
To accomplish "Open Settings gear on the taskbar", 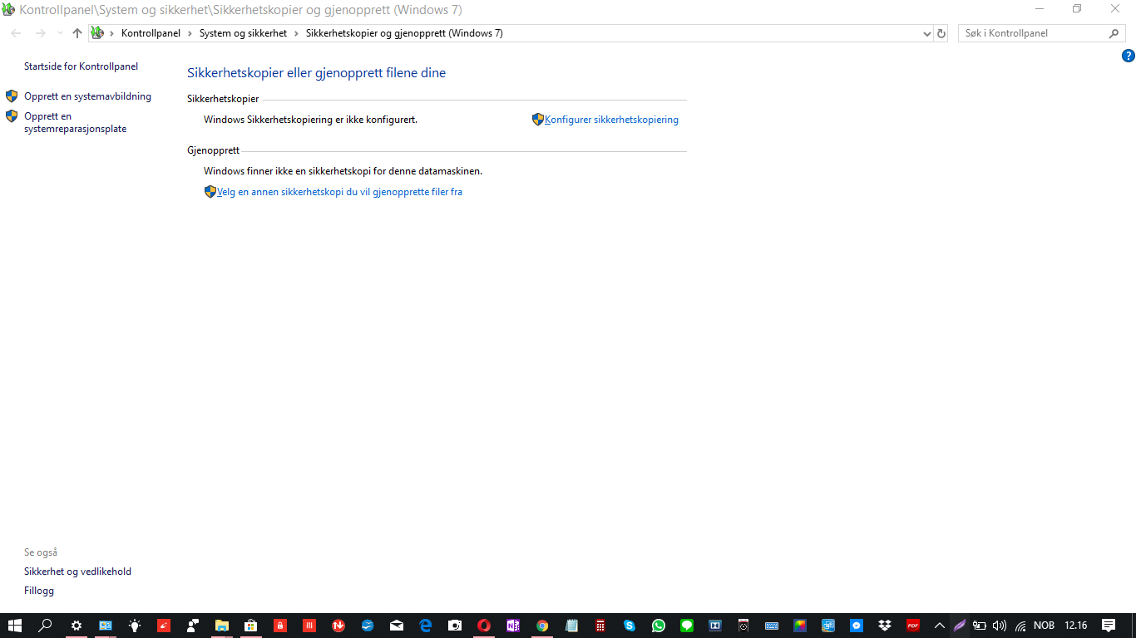I will 77,626.
